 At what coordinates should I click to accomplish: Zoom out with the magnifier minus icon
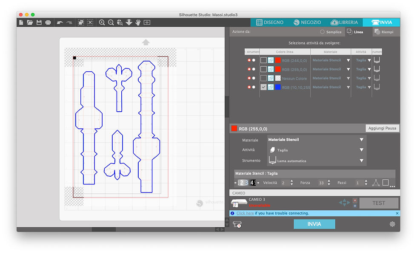coord(111,23)
